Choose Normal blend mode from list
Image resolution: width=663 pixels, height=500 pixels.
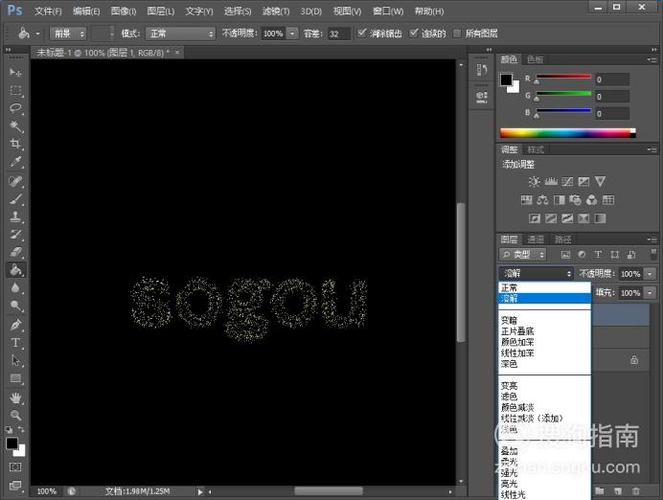(x=544, y=287)
